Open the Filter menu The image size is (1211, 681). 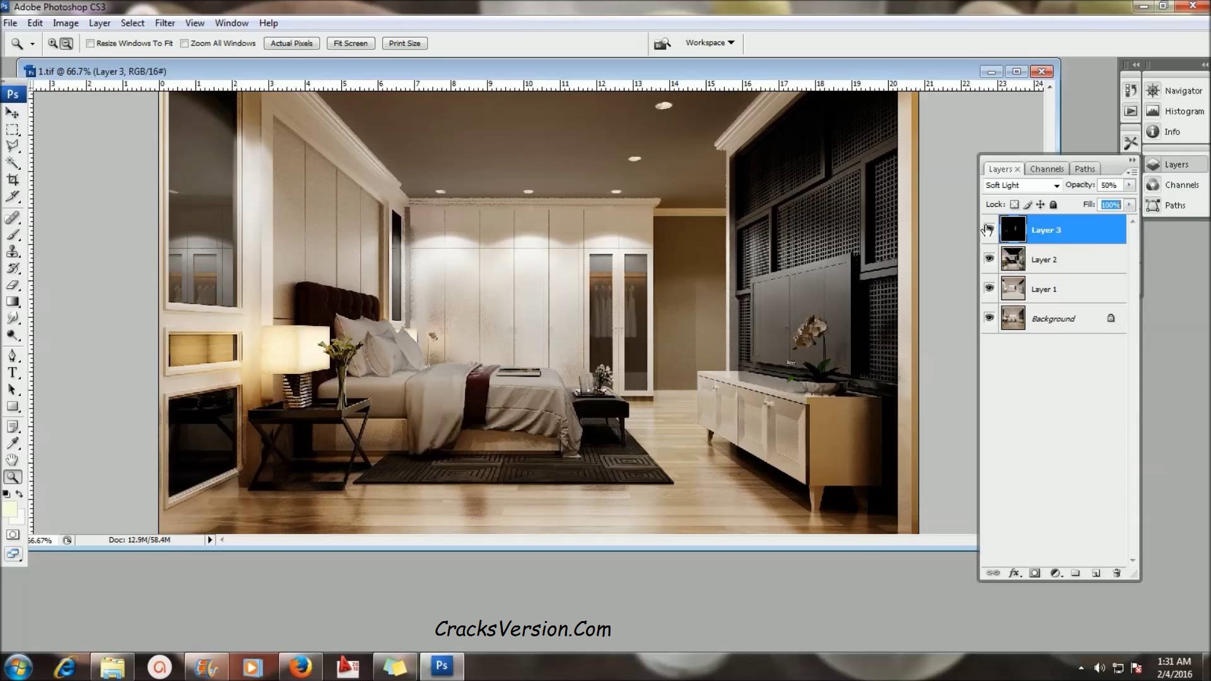[165, 23]
